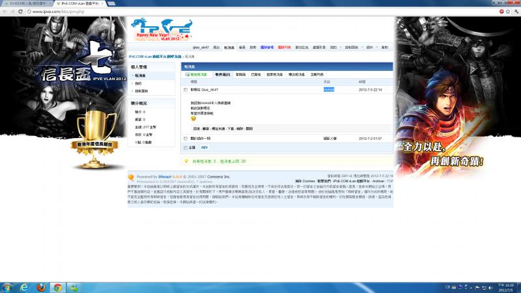This screenshot has height=293, width=521.
Task: Expand the '我的' item in the left sidebar
Action: (x=138, y=83)
